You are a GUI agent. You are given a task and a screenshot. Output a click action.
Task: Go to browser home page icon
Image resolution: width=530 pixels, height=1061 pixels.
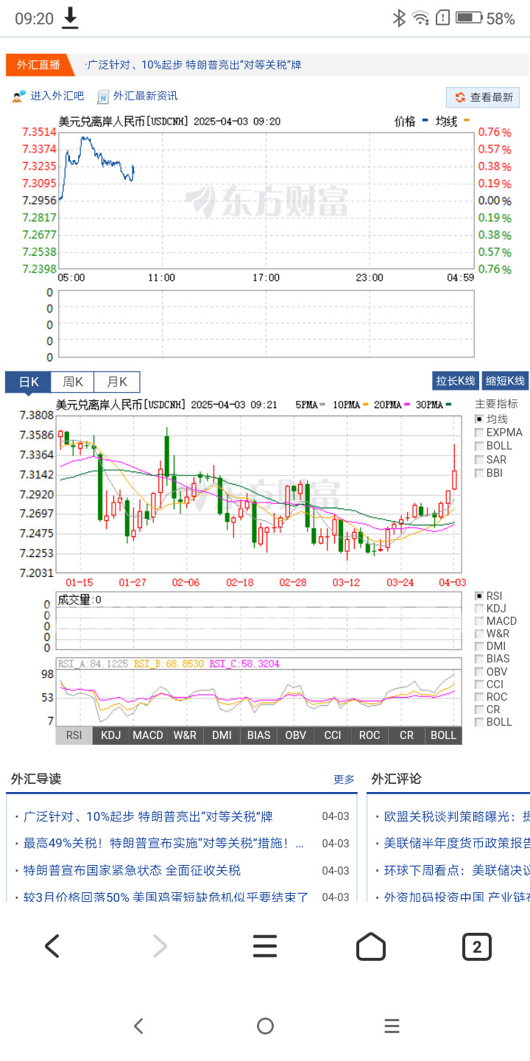[371, 945]
